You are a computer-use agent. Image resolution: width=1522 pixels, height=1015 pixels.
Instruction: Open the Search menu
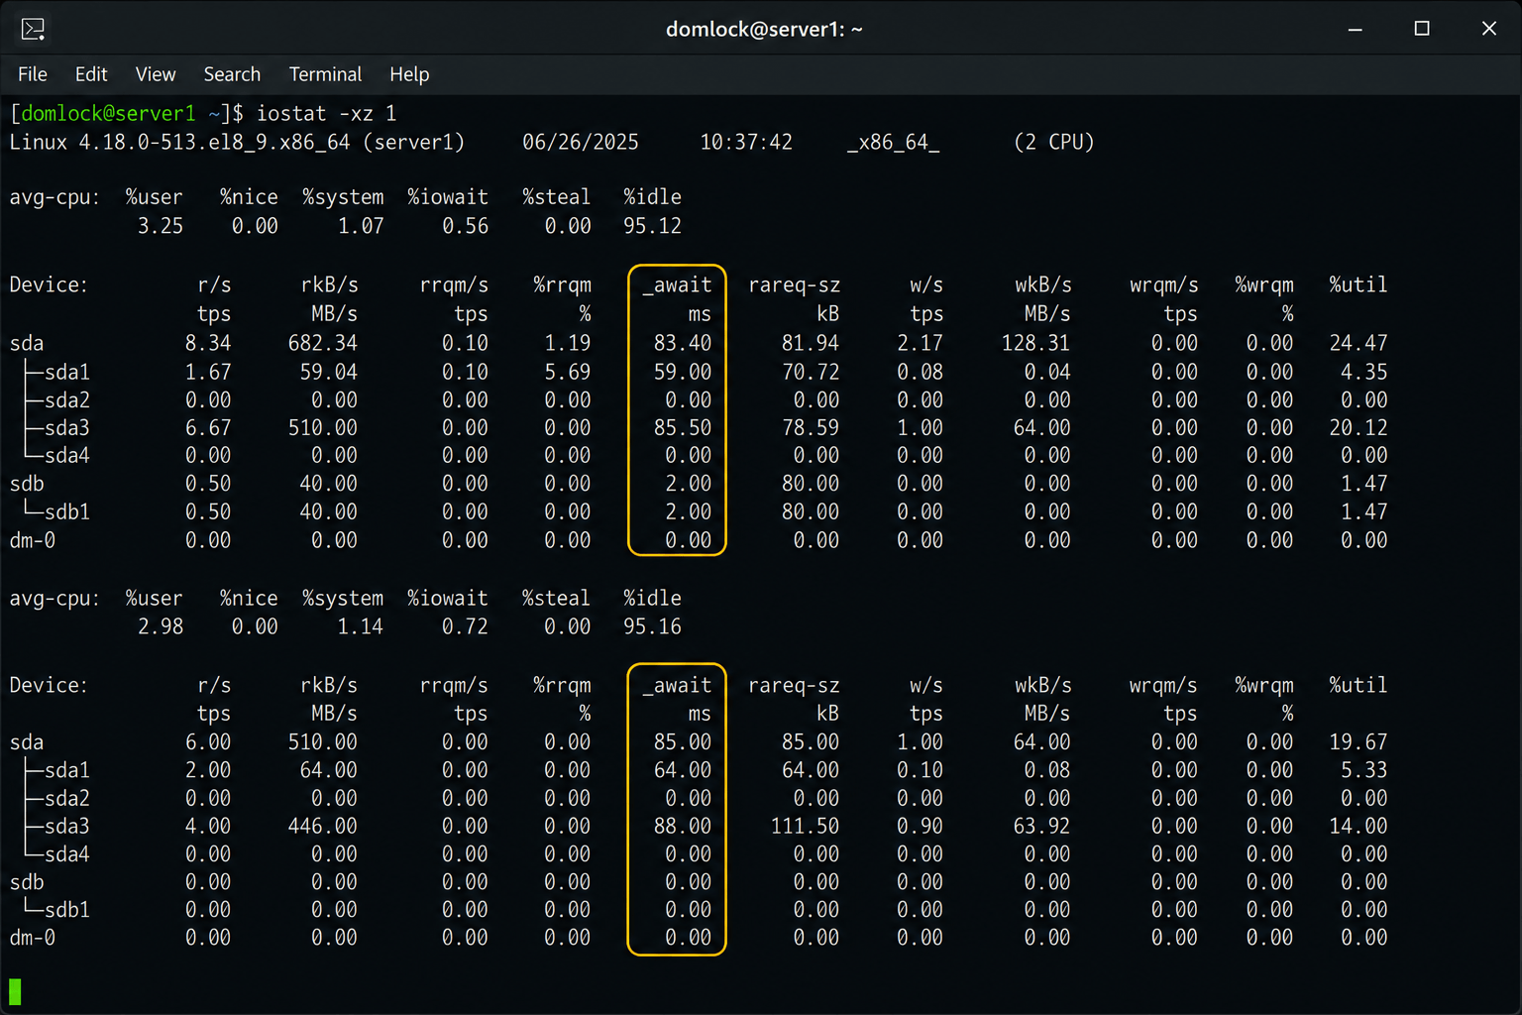point(232,74)
